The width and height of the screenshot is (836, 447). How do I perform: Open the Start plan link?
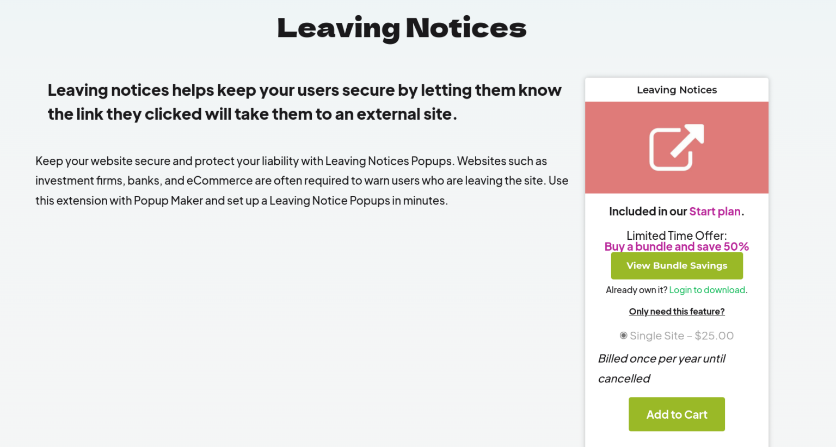715,211
